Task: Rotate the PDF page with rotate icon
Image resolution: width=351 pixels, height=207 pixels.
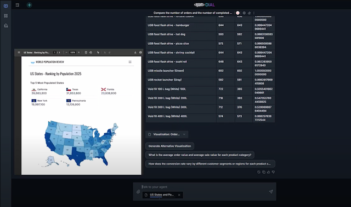Action: (91, 52)
